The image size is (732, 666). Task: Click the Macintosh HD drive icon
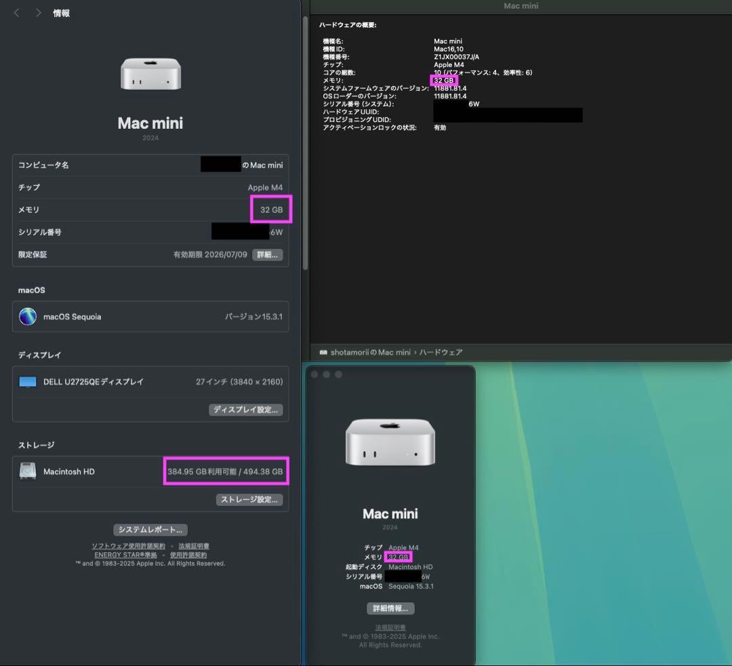pos(28,471)
